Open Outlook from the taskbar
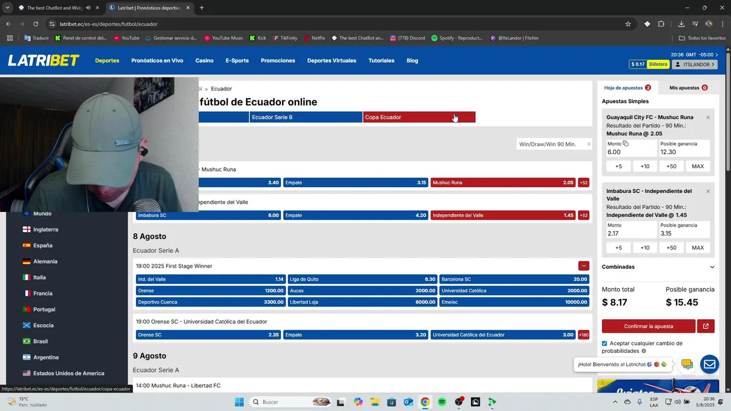Viewport: 731px width, 411px height. [408, 402]
